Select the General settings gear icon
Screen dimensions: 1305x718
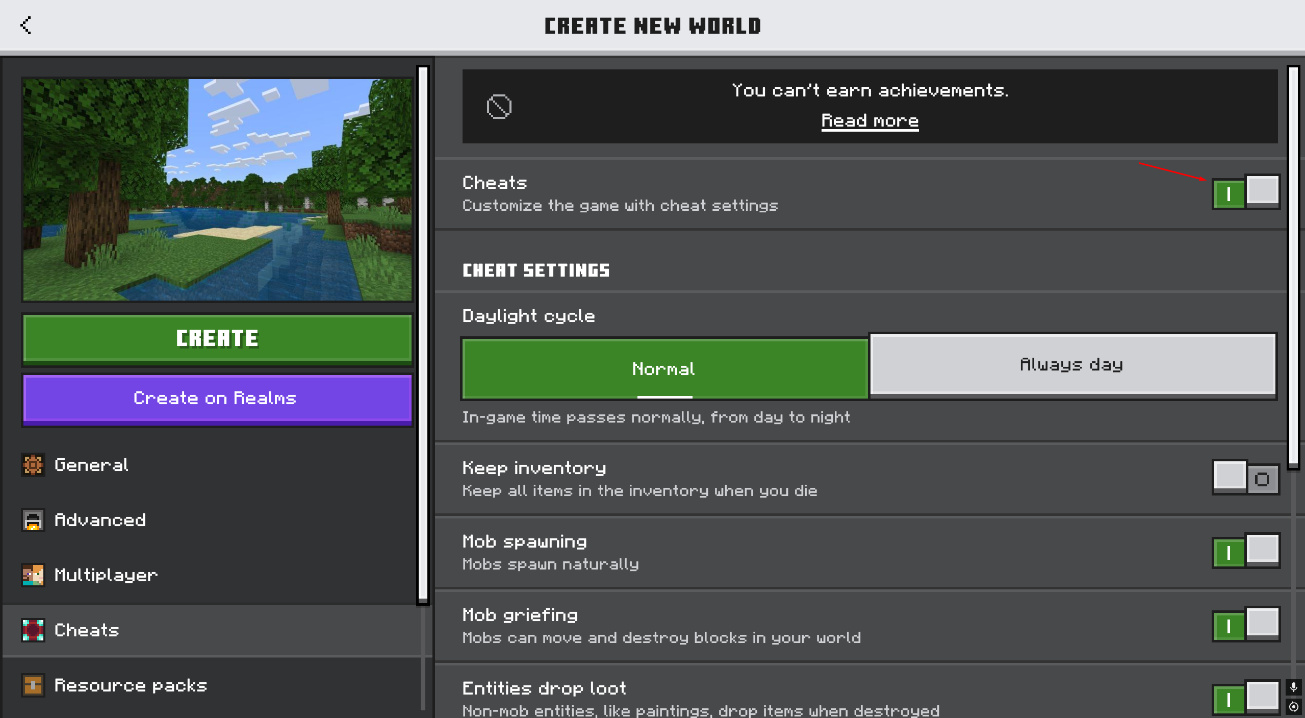click(x=33, y=465)
